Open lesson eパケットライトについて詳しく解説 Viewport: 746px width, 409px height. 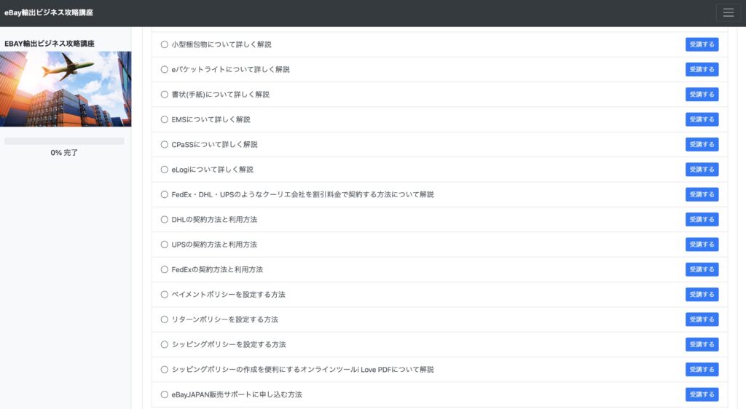pyautogui.click(x=230, y=69)
